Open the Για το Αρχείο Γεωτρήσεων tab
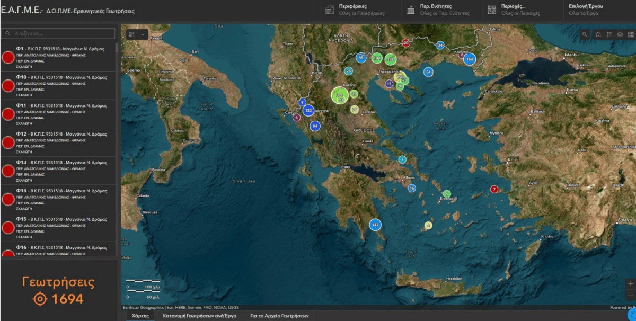Viewport: 636px width, 321px height. coord(280,316)
